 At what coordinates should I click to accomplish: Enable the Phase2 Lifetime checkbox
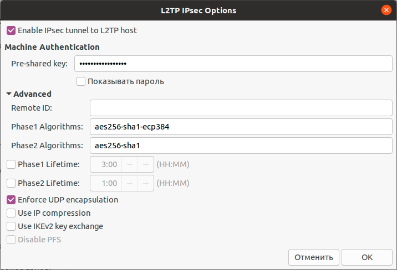[x=11, y=183]
